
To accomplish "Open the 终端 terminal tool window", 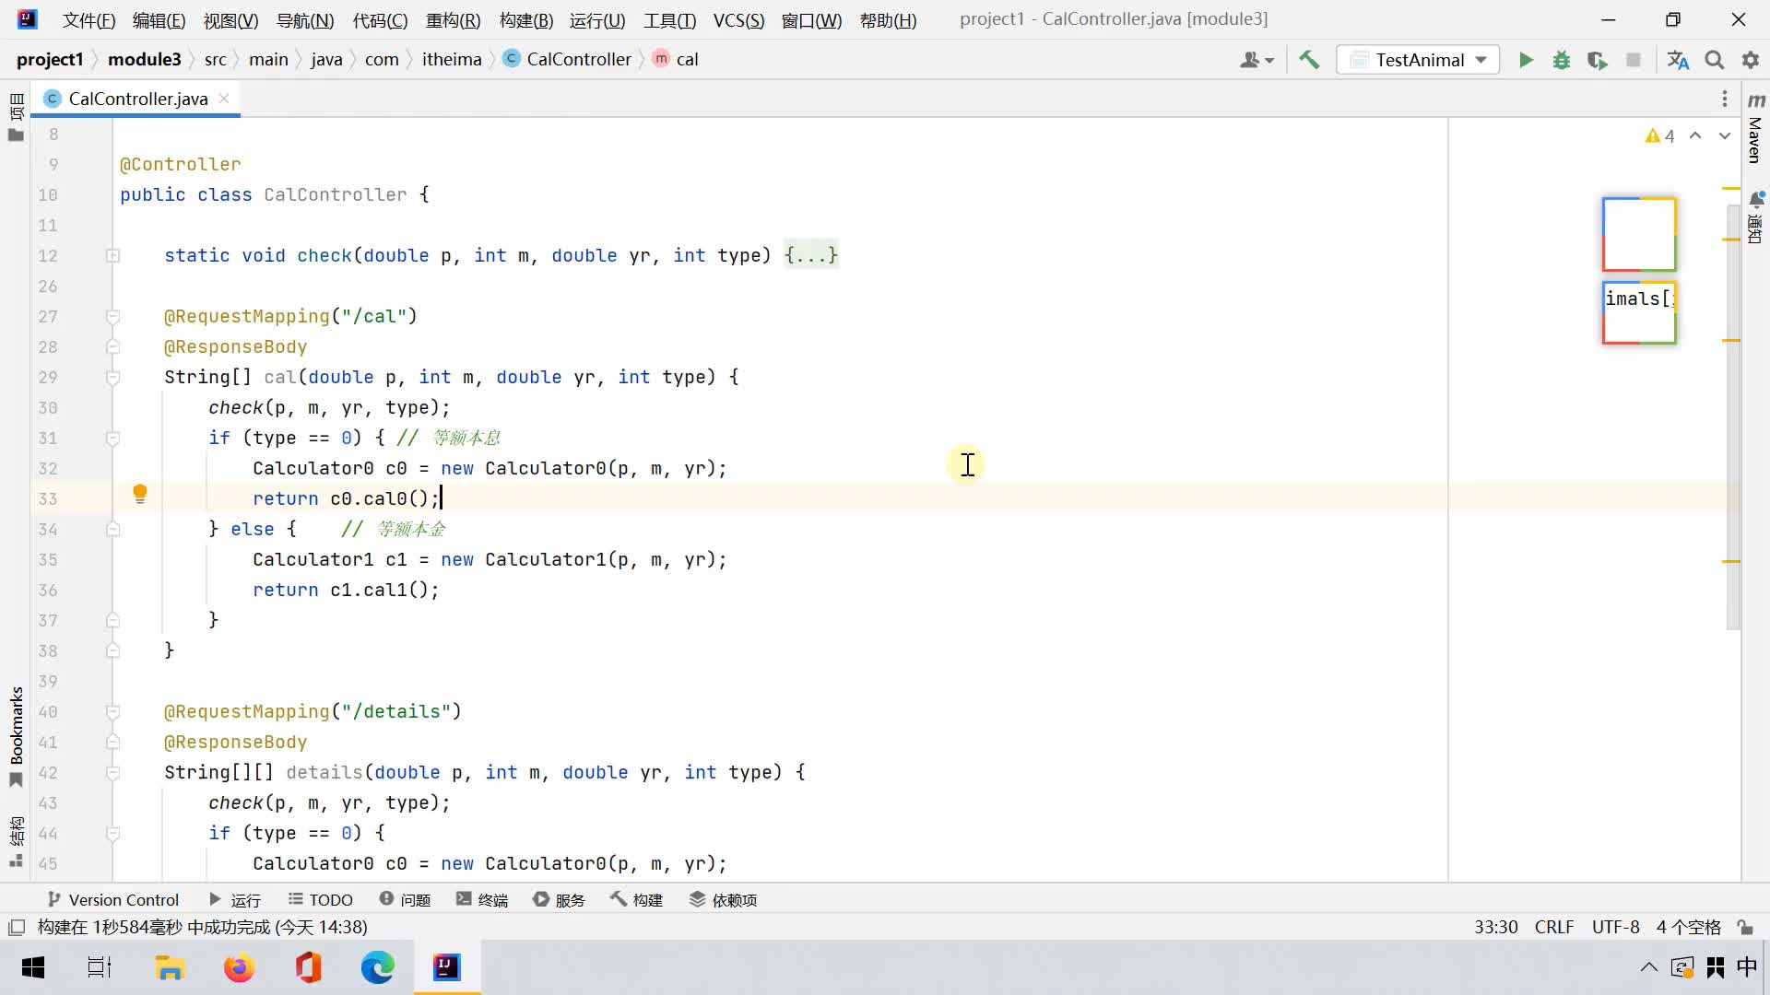I will pos(482,899).
